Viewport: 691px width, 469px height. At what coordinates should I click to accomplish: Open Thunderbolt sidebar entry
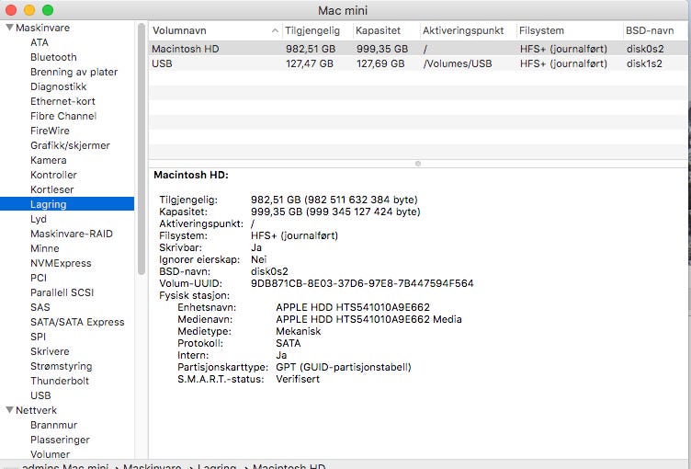click(60, 381)
